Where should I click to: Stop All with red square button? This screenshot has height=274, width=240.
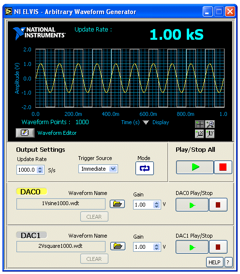tap(223, 167)
